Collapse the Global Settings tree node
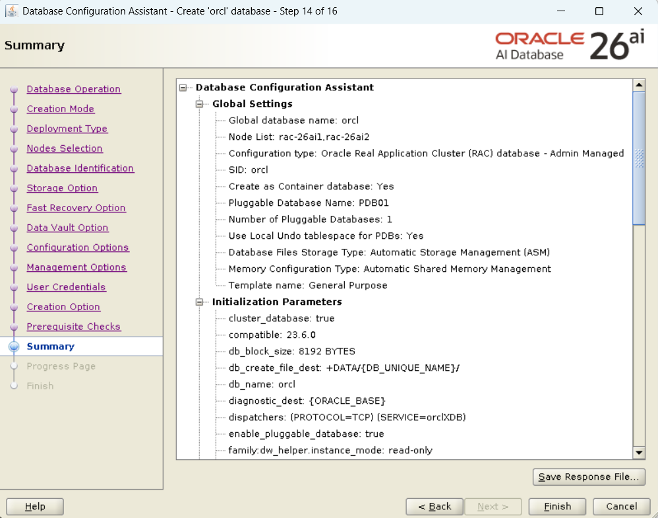Screen dimensions: 658x518 pyautogui.click(x=199, y=104)
